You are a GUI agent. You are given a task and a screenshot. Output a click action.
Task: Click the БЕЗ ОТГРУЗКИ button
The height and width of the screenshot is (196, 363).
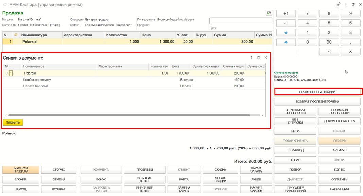[295, 121]
